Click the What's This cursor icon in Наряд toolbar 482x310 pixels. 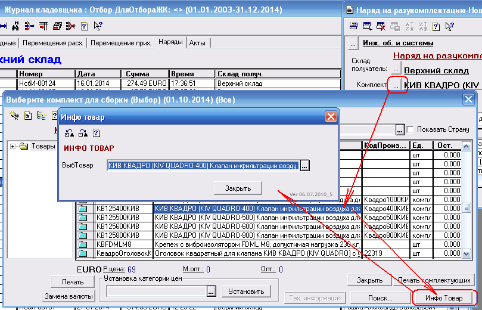click(449, 26)
